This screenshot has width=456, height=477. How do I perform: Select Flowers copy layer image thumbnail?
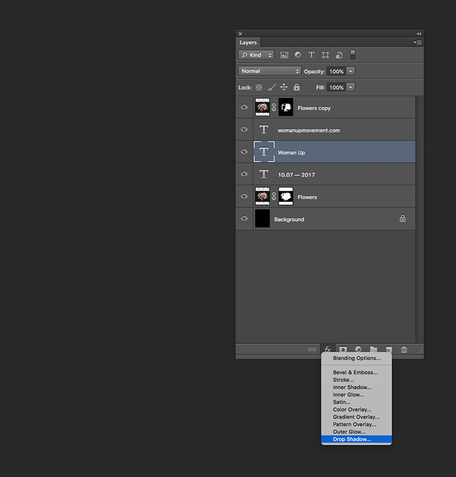point(262,107)
